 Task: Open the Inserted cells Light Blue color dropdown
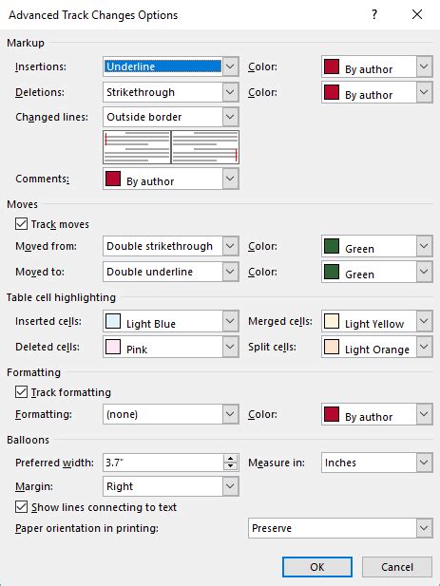pyautogui.click(x=171, y=321)
